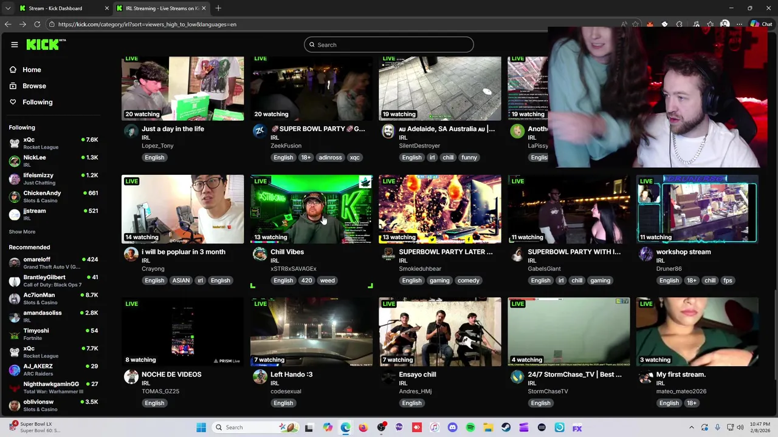Open Crayong stream thumbnail

point(182,209)
